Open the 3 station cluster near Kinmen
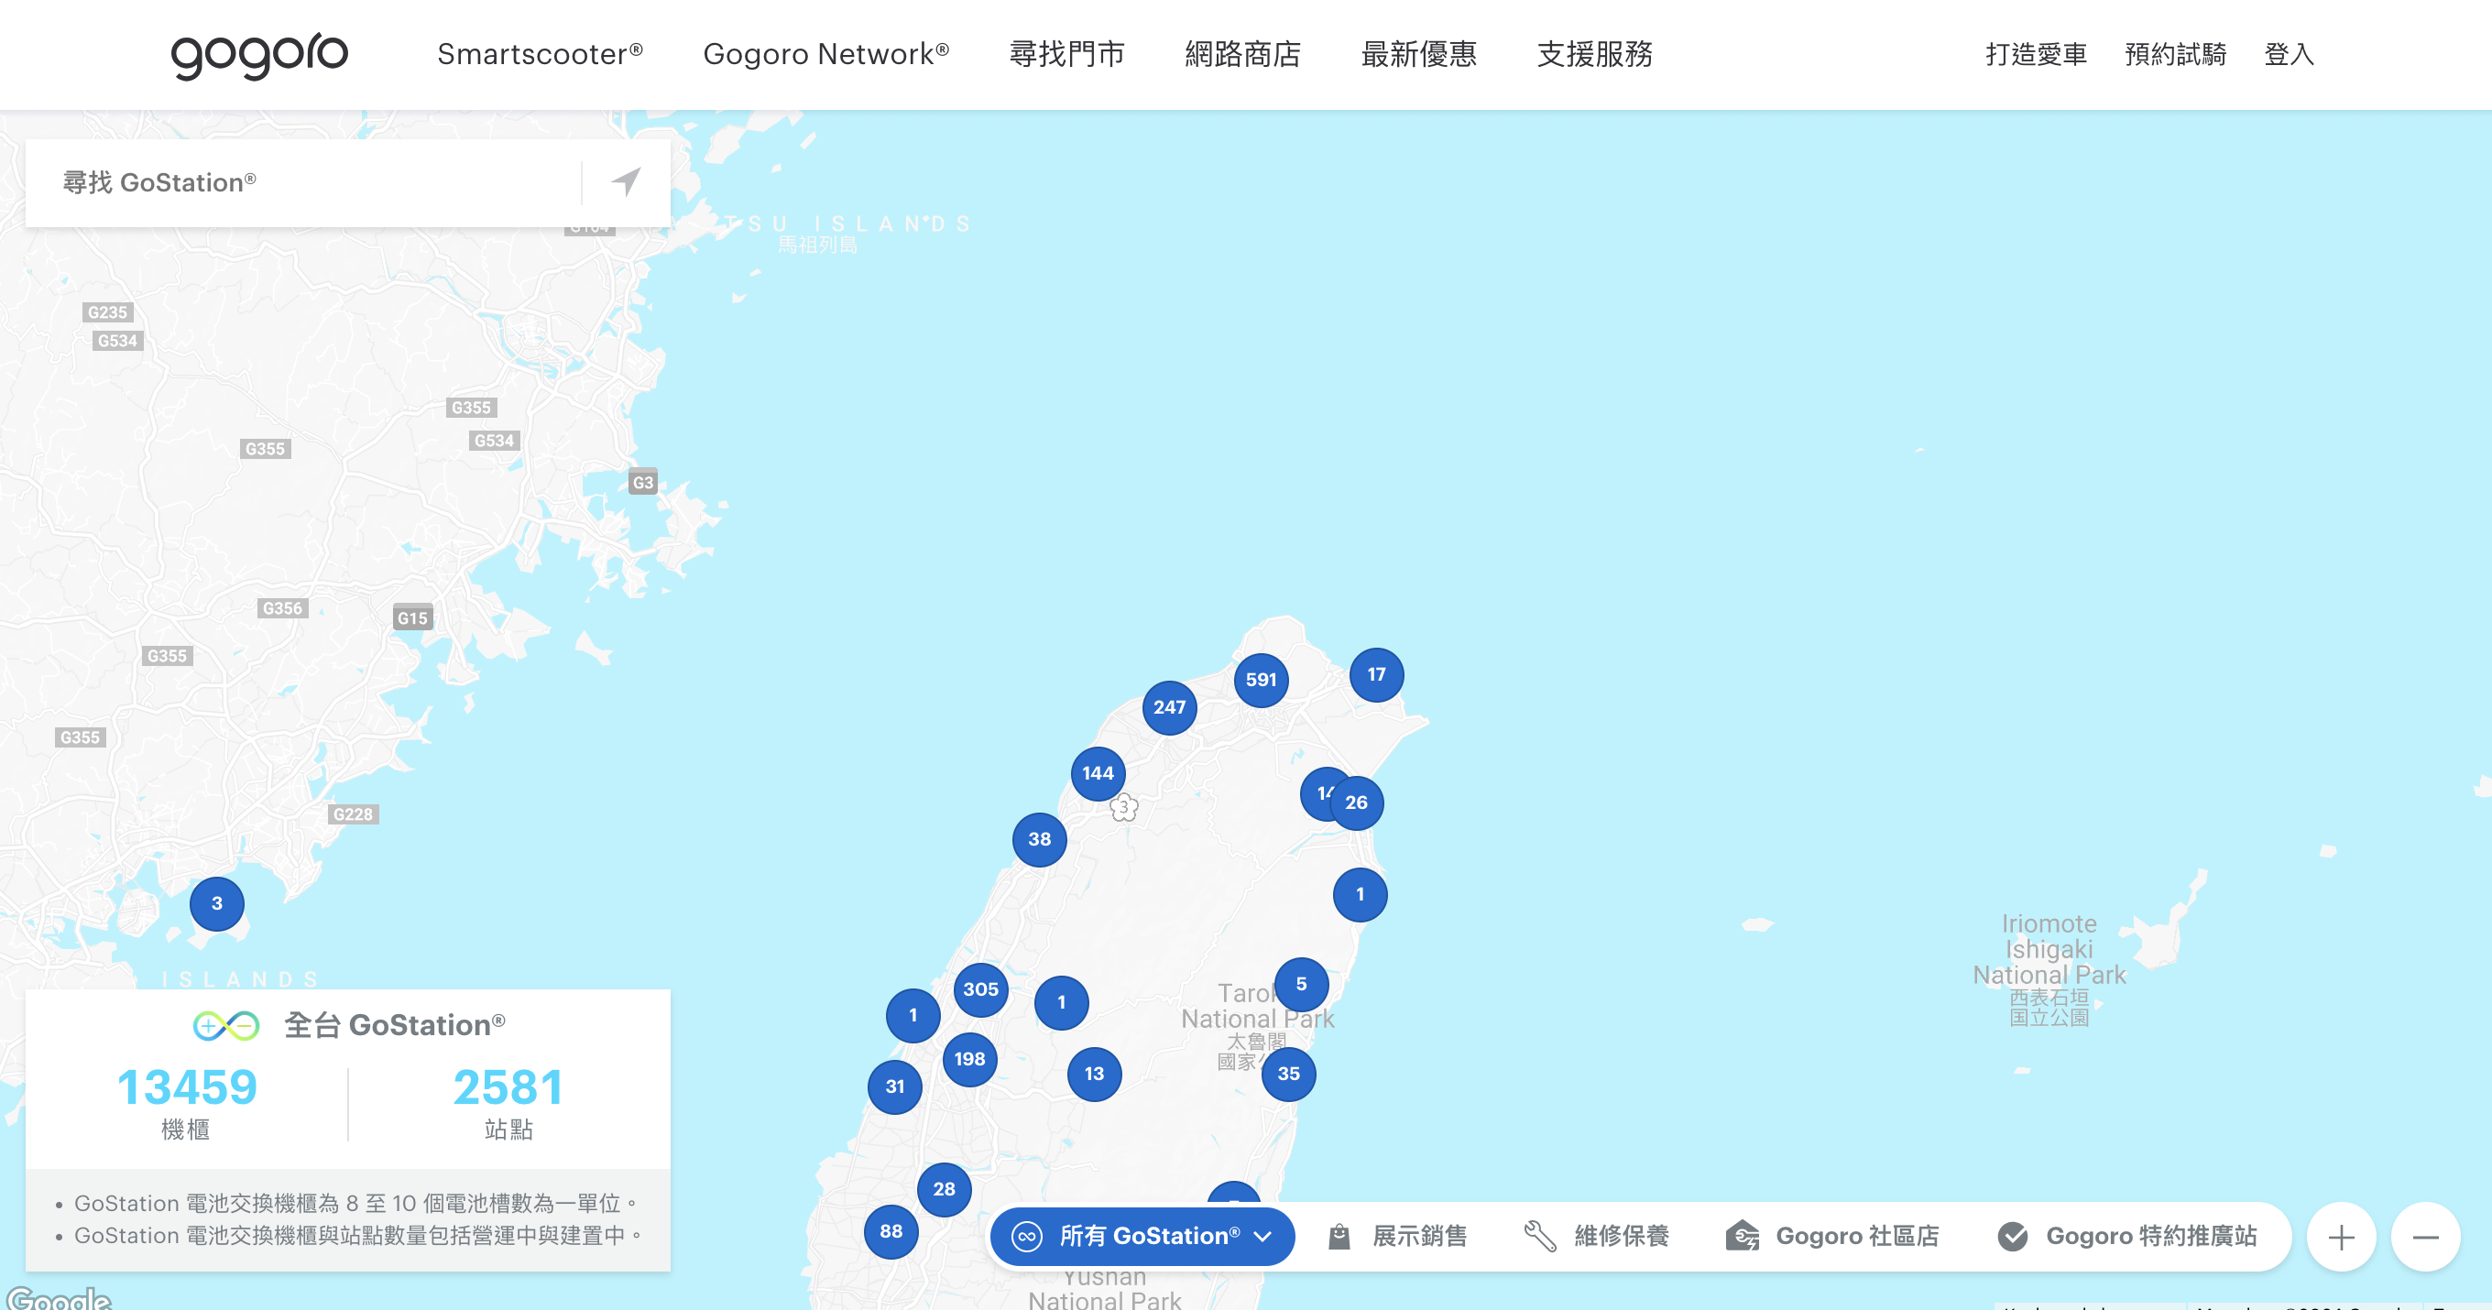Image resolution: width=2492 pixels, height=1310 pixels. click(x=217, y=902)
